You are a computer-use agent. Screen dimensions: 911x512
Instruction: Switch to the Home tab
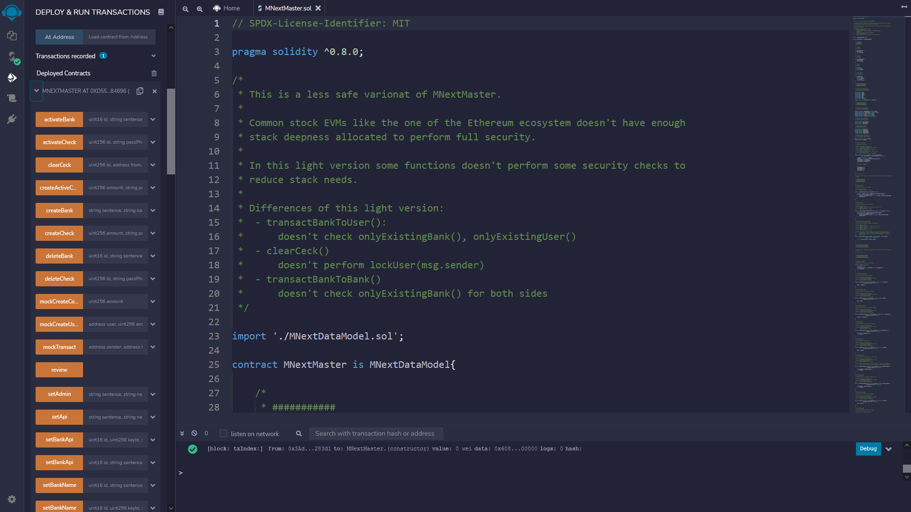[227, 9]
